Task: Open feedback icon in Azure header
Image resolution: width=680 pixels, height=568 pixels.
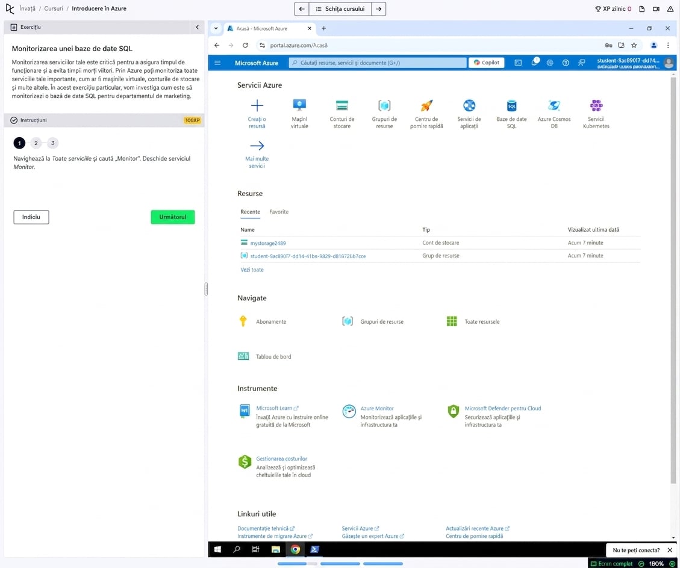Action: (582, 63)
